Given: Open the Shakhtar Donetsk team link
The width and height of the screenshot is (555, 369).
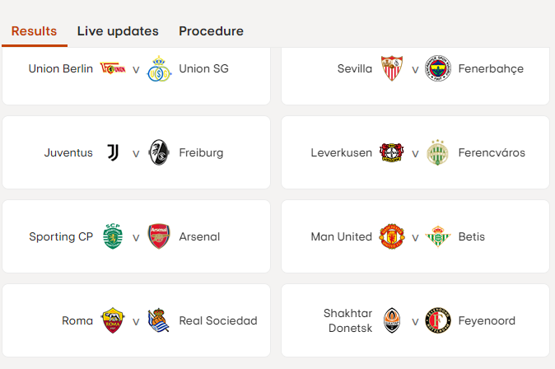Looking at the screenshot, I should (348, 321).
